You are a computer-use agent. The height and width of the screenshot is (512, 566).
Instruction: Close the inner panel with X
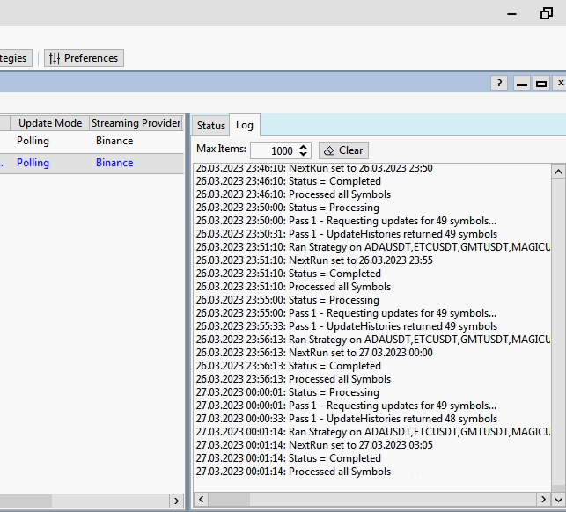tap(560, 83)
